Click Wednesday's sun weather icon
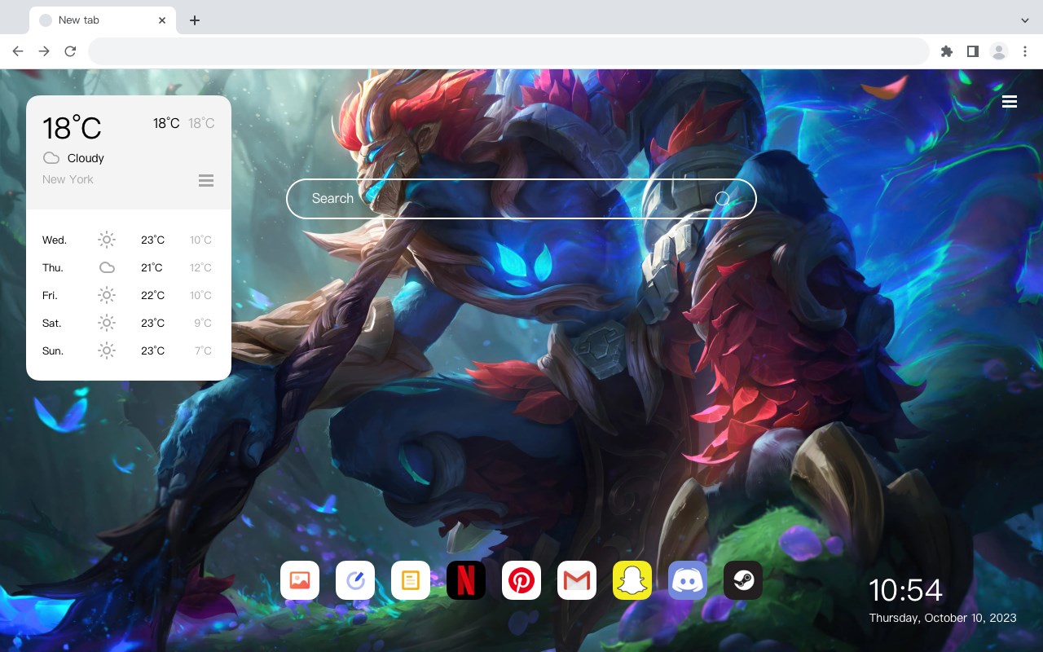Screen dimensions: 1043x652 [107, 240]
